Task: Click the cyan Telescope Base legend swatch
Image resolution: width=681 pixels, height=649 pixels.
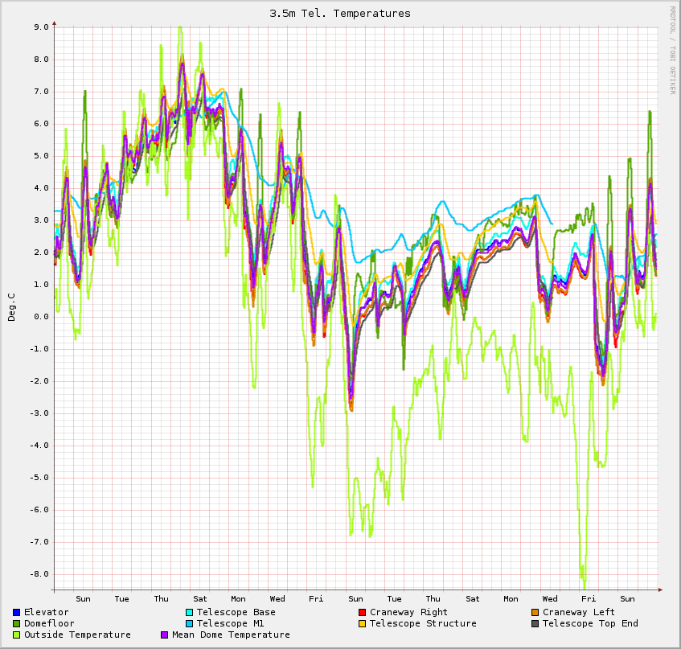Action: coord(189,613)
